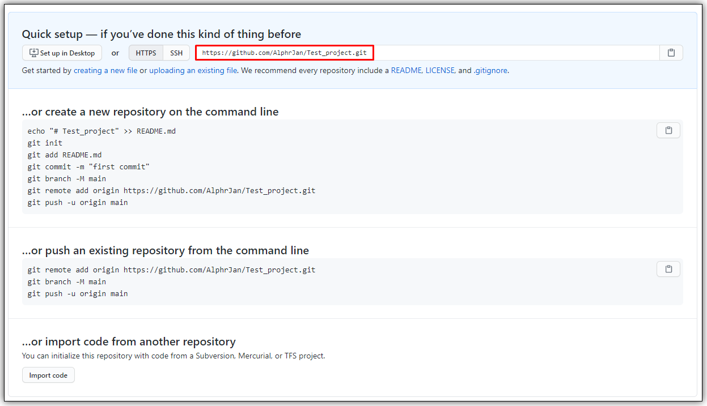The height and width of the screenshot is (406, 707).
Task: Switch the clone URL to SSH
Action: click(176, 53)
